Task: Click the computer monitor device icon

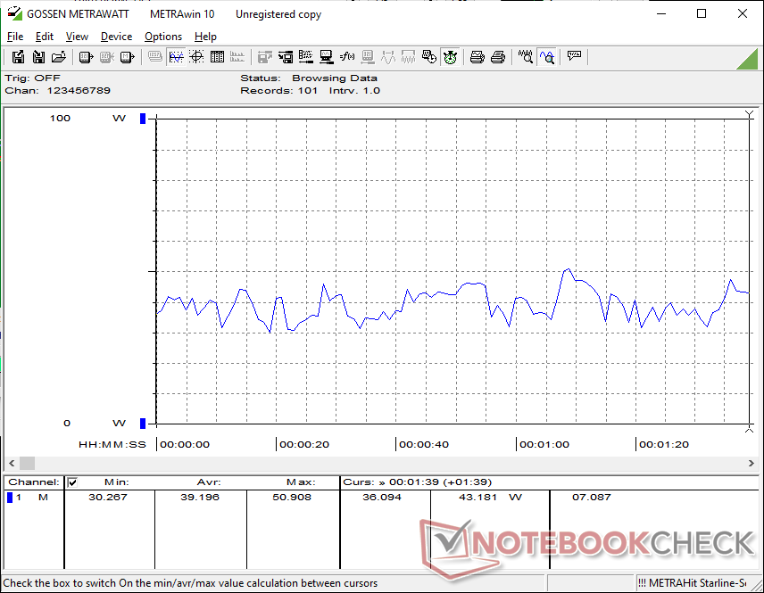Action: 327,57
